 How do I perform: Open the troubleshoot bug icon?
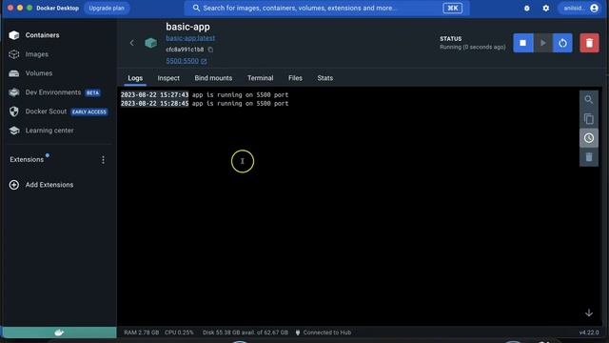(x=526, y=9)
